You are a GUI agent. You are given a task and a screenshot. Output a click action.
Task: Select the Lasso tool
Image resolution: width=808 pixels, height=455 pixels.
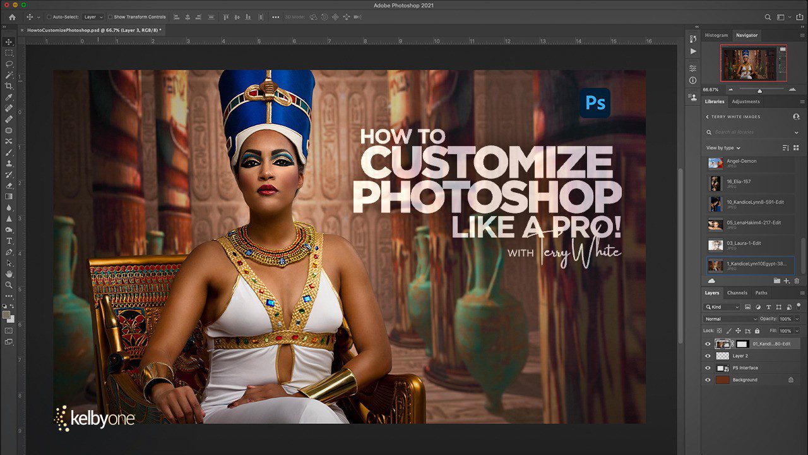pos(9,64)
